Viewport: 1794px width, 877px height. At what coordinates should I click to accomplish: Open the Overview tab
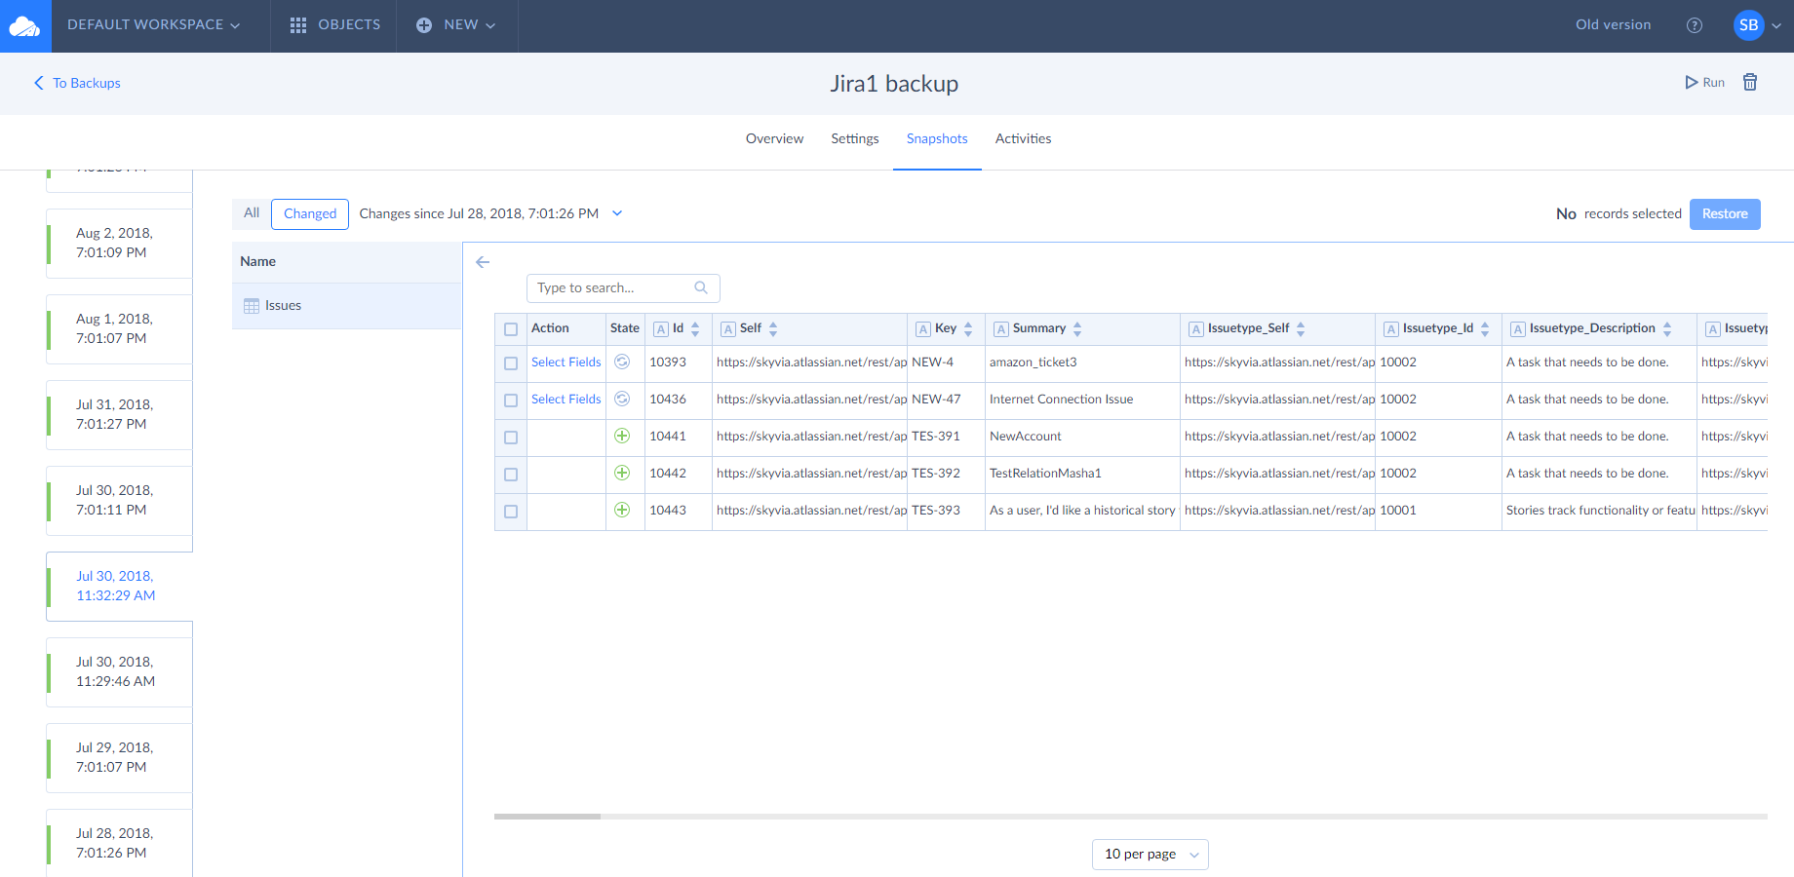pos(774,138)
